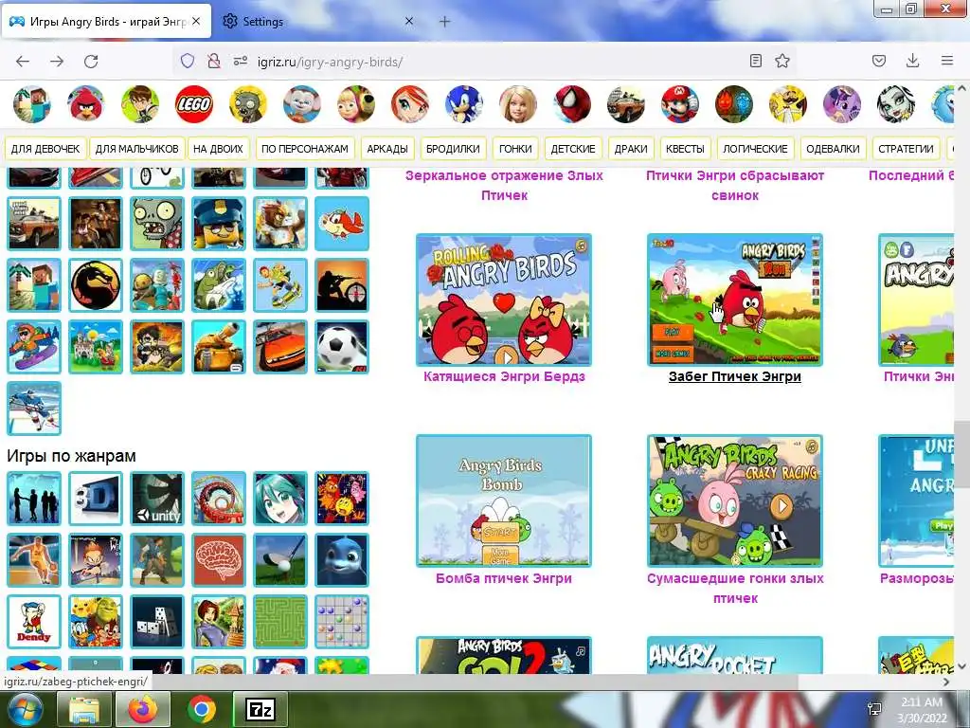Screen dimensions: 970x728
Task: Select the dominoes genre icon
Action: [157, 622]
